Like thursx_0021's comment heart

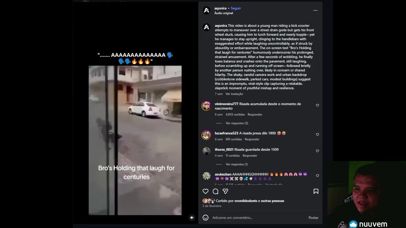[x=317, y=151]
